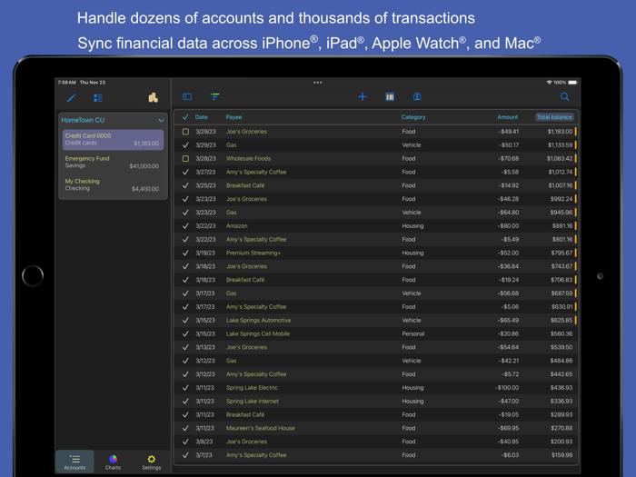Tap the battery status icon
The image size is (636, 477).
pyautogui.click(x=572, y=83)
